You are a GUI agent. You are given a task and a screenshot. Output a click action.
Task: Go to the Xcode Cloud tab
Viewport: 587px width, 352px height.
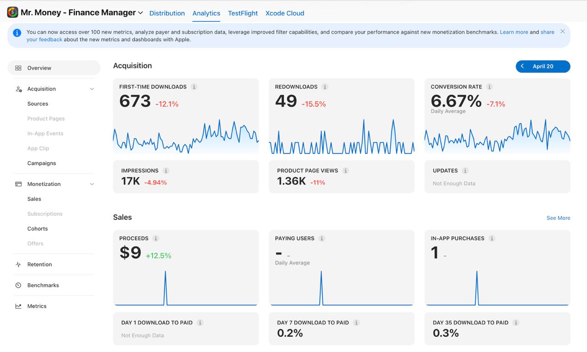tap(285, 13)
